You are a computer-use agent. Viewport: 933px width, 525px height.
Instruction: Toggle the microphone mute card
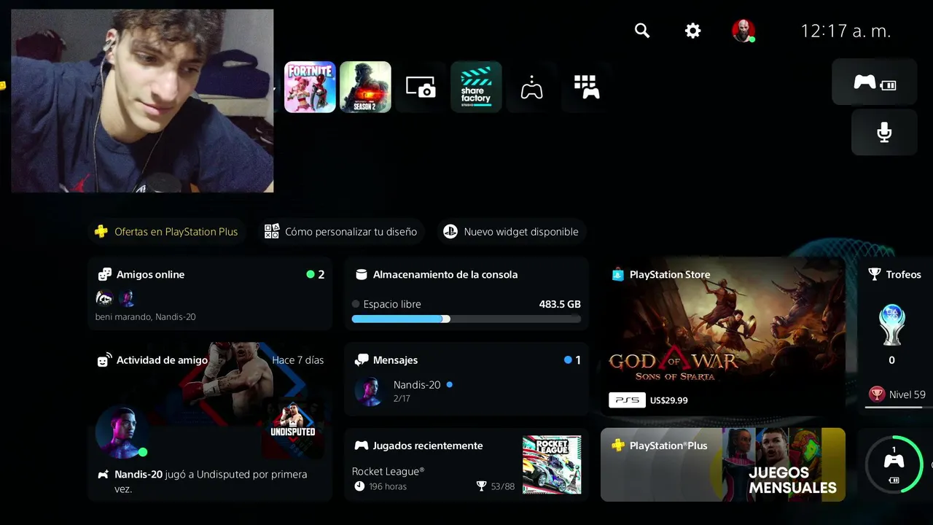click(x=884, y=133)
